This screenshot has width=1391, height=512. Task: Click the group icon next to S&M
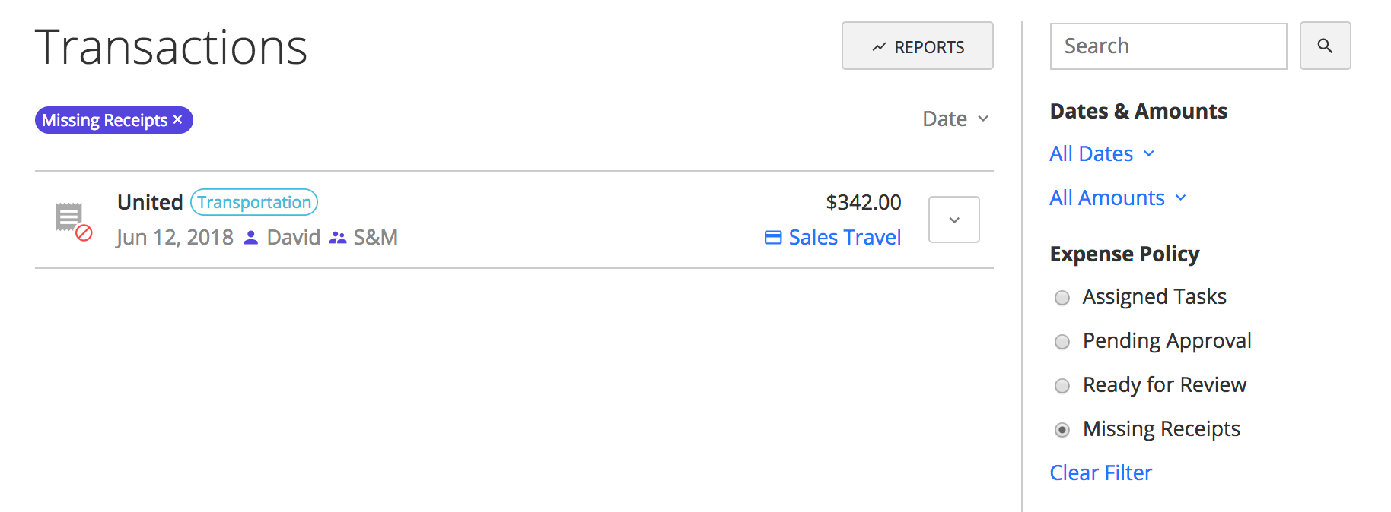tap(338, 238)
